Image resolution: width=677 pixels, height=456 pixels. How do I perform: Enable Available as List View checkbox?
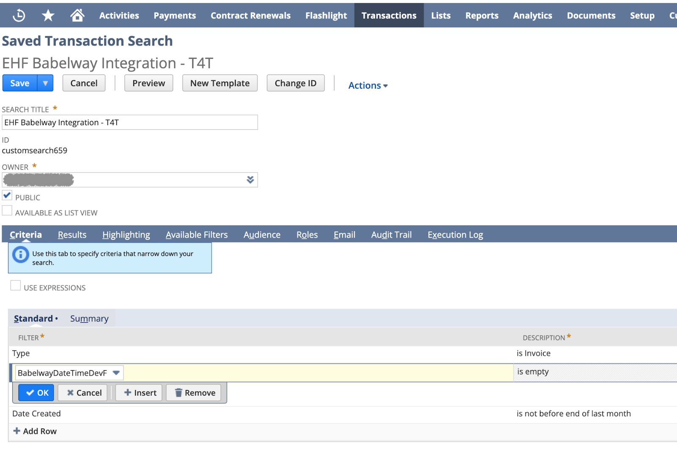(7, 211)
